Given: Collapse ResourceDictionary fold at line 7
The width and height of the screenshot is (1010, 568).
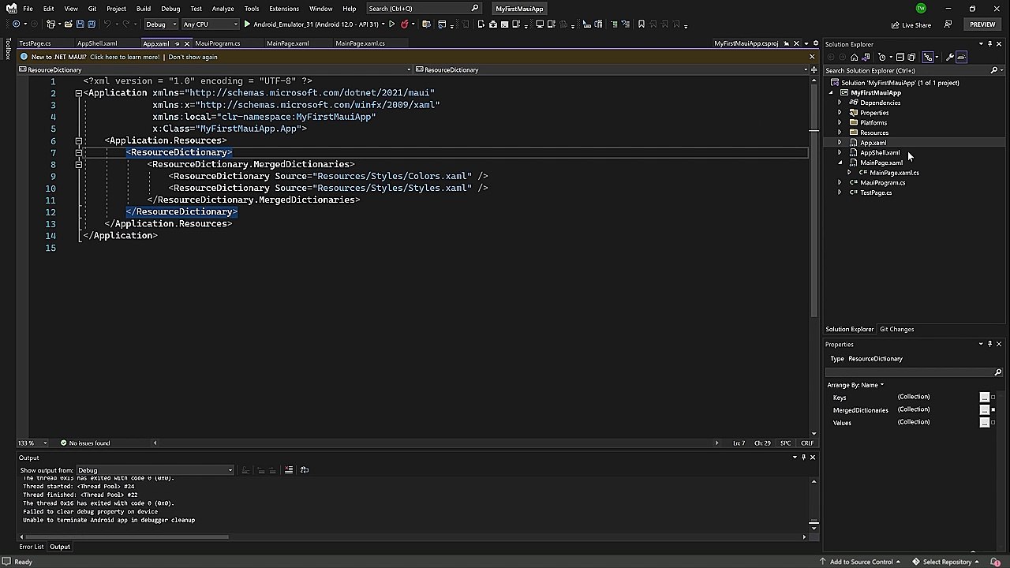Looking at the screenshot, I should 79,152.
